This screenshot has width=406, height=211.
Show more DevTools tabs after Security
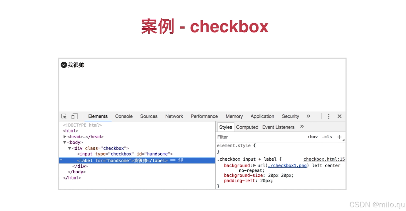click(x=308, y=116)
